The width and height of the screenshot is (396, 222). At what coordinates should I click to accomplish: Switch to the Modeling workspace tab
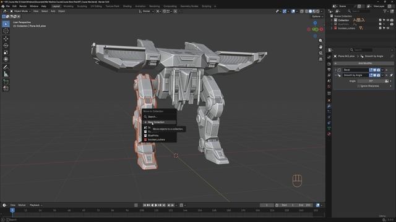tap(69, 6)
